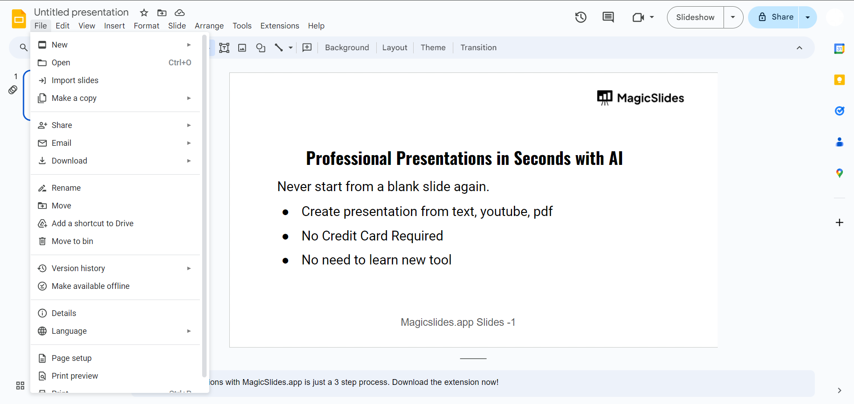The image size is (854, 404).
Task: Expand the camera meeting dropdown arrow
Action: pyautogui.click(x=652, y=17)
